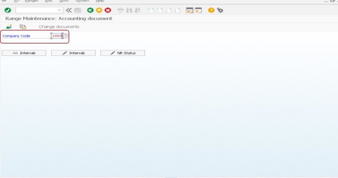Click the yellow Exit icon
Image resolution: width=338 pixels, height=178 pixels.
click(x=99, y=10)
